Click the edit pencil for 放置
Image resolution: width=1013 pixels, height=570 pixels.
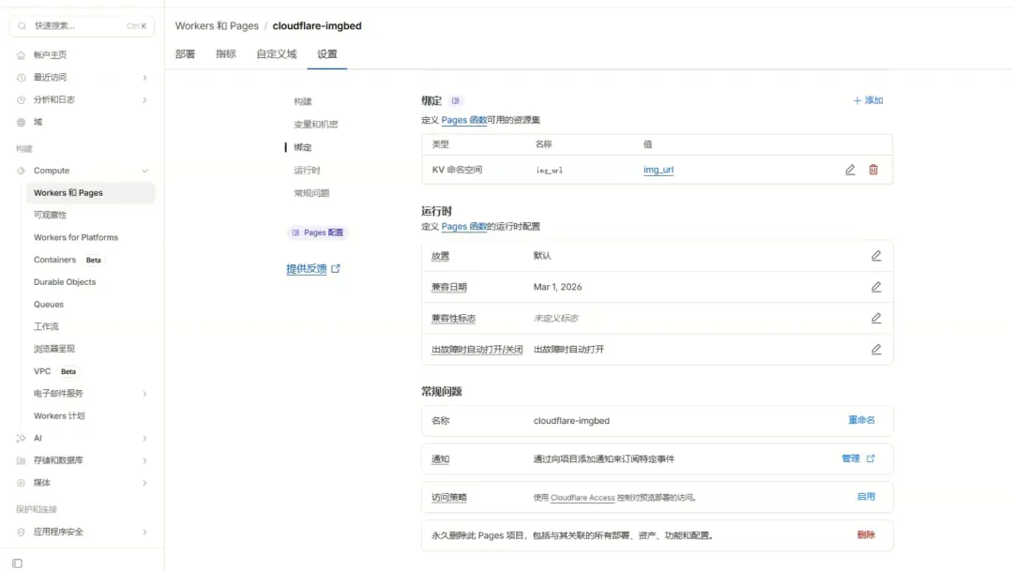click(876, 255)
